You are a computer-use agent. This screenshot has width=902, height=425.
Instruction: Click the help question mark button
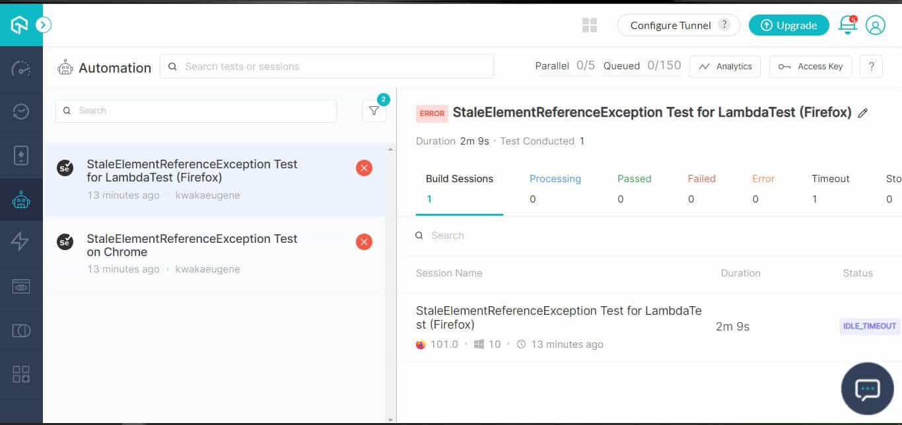click(x=871, y=66)
